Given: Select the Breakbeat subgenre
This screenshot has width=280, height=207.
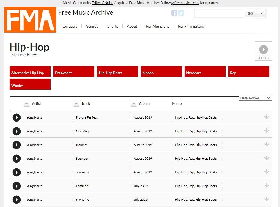Looking at the screenshot, I should pyautogui.click(x=74, y=71).
